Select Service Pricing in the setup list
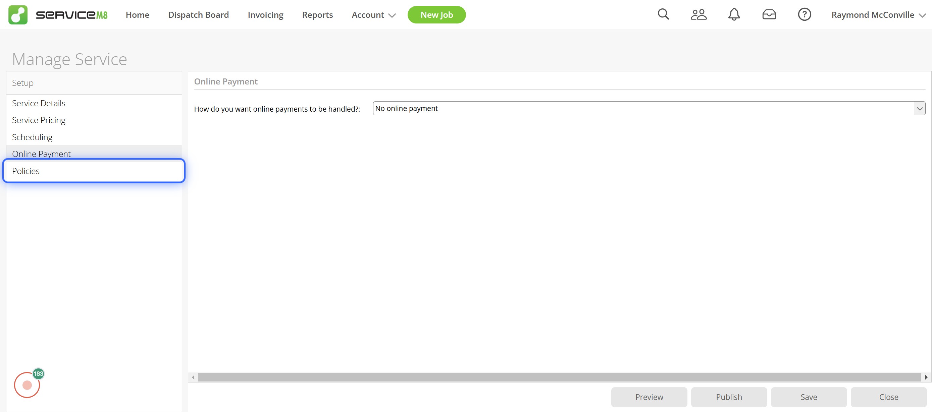 pos(94,120)
